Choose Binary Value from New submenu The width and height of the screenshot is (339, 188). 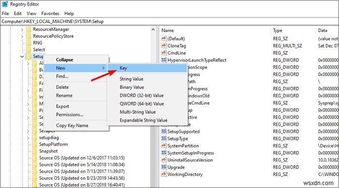coord(132,87)
